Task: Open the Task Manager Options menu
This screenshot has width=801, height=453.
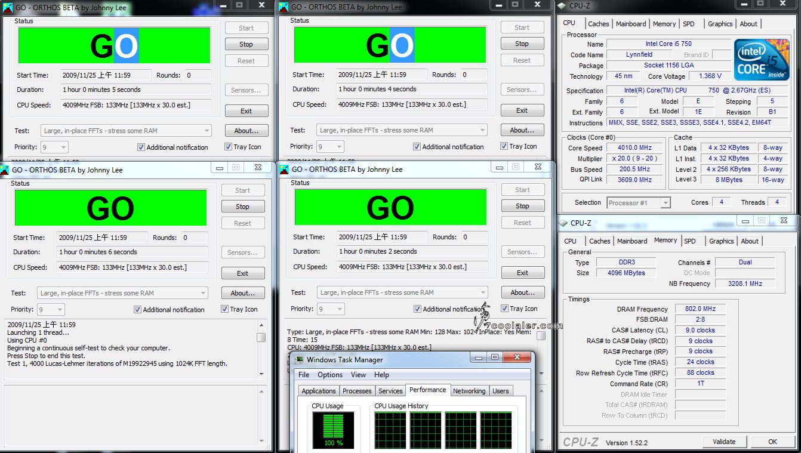Action: click(x=330, y=375)
